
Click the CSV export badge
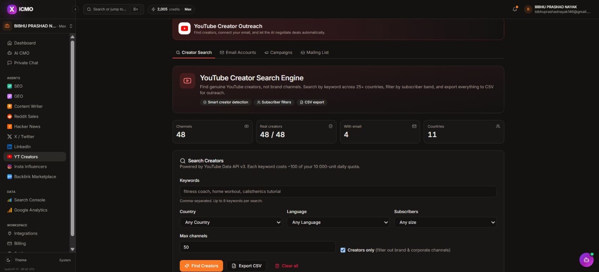pyautogui.click(x=312, y=102)
